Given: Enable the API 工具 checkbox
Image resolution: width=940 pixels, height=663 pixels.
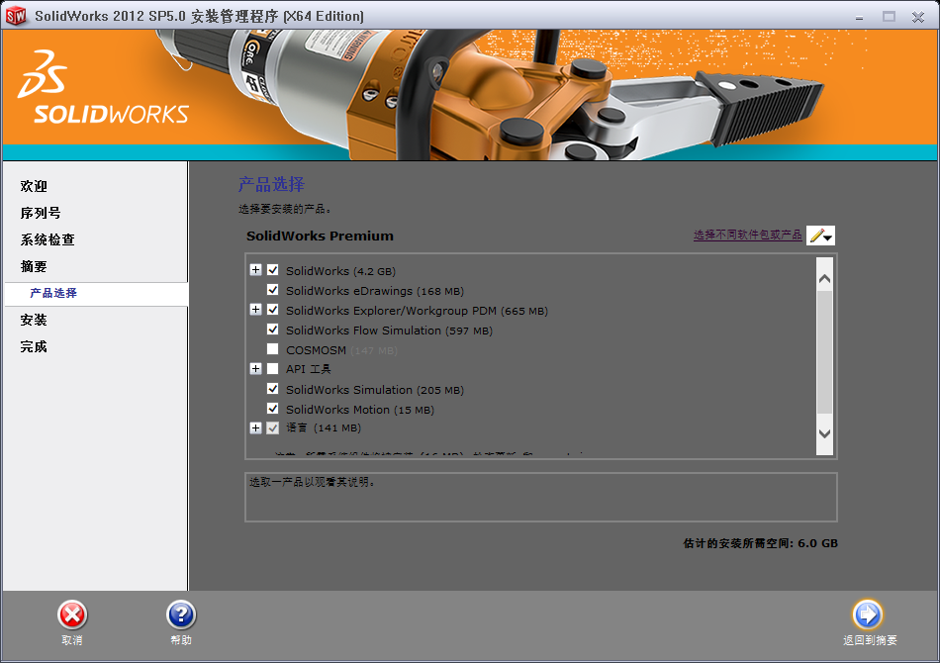Looking at the screenshot, I should point(273,369).
